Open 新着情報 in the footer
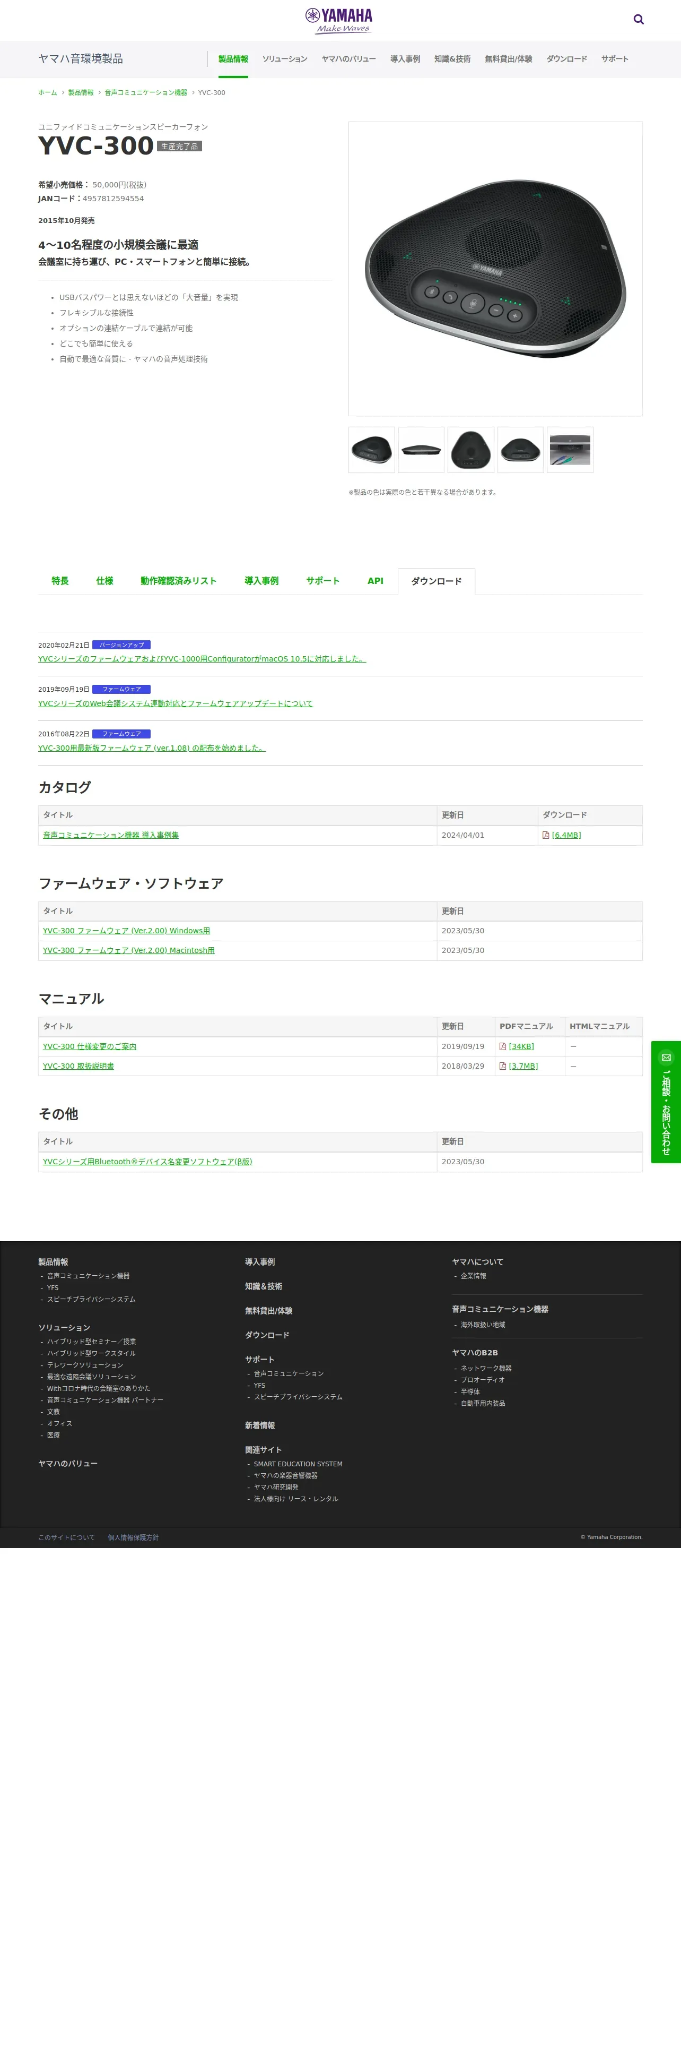 260,1426
